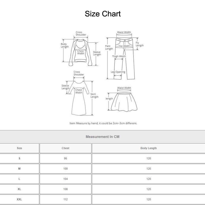Select the XL size row label
The image size is (205, 205).
pyautogui.click(x=19, y=189)
